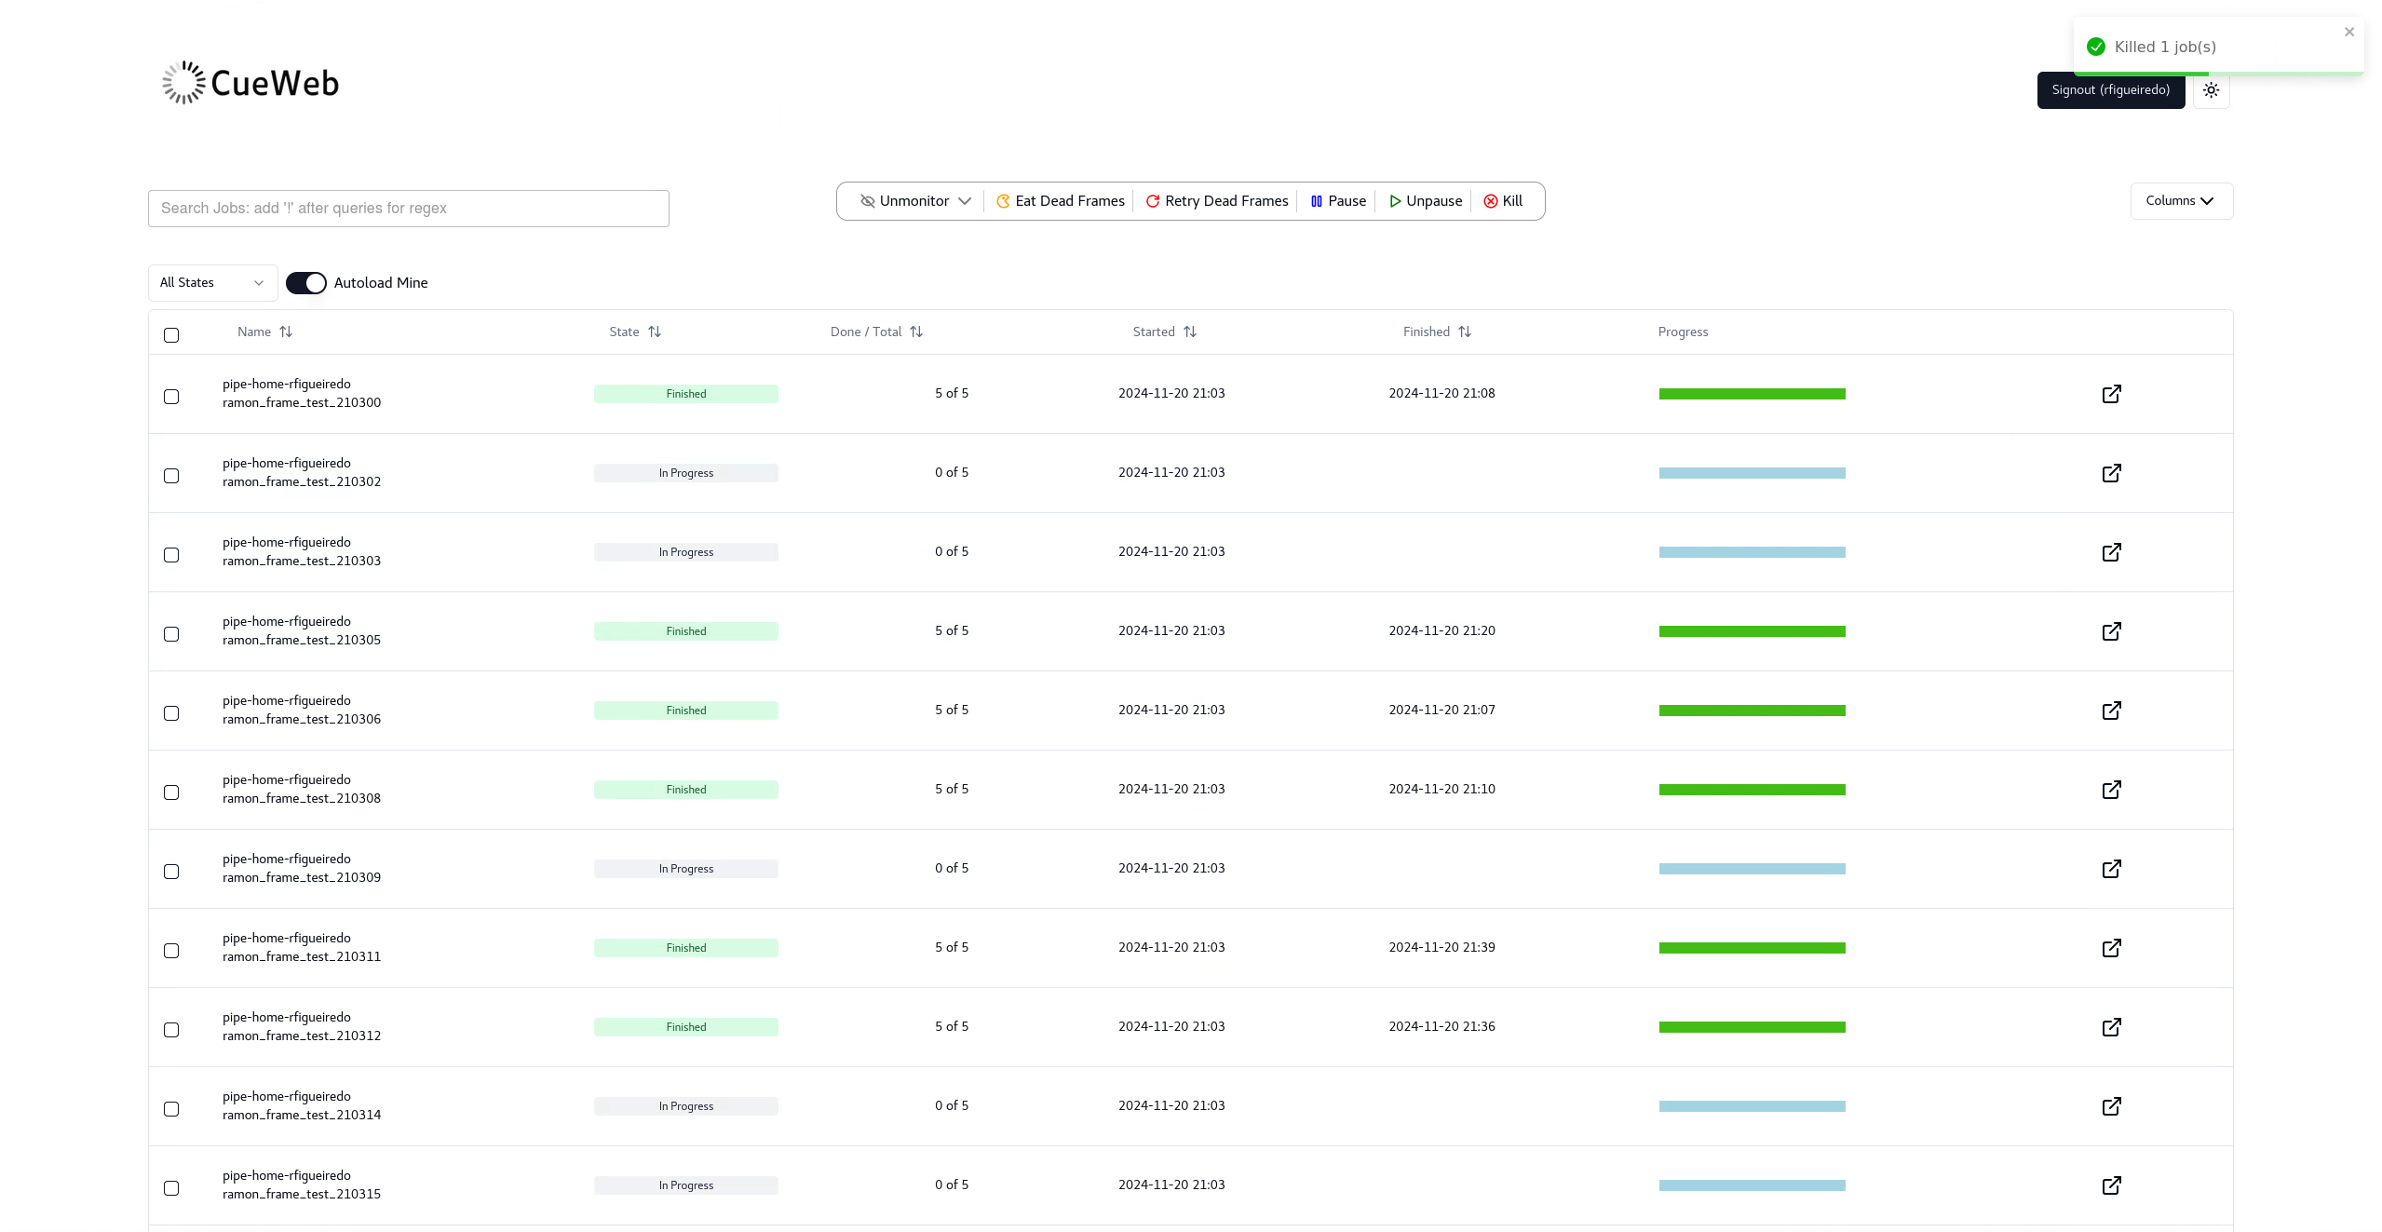This screenshot has width=2382, height=1232.
Task: Select all jobs header checkbox
Action: pos(171,335)
